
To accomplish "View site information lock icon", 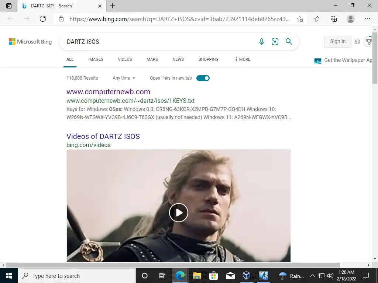I will point(61,19).
